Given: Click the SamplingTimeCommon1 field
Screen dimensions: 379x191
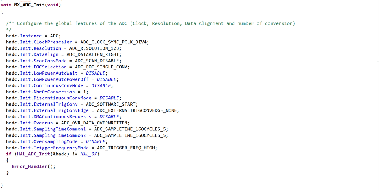Looking at the screenshot, I should pyautogui.click(x=60, y=129).
